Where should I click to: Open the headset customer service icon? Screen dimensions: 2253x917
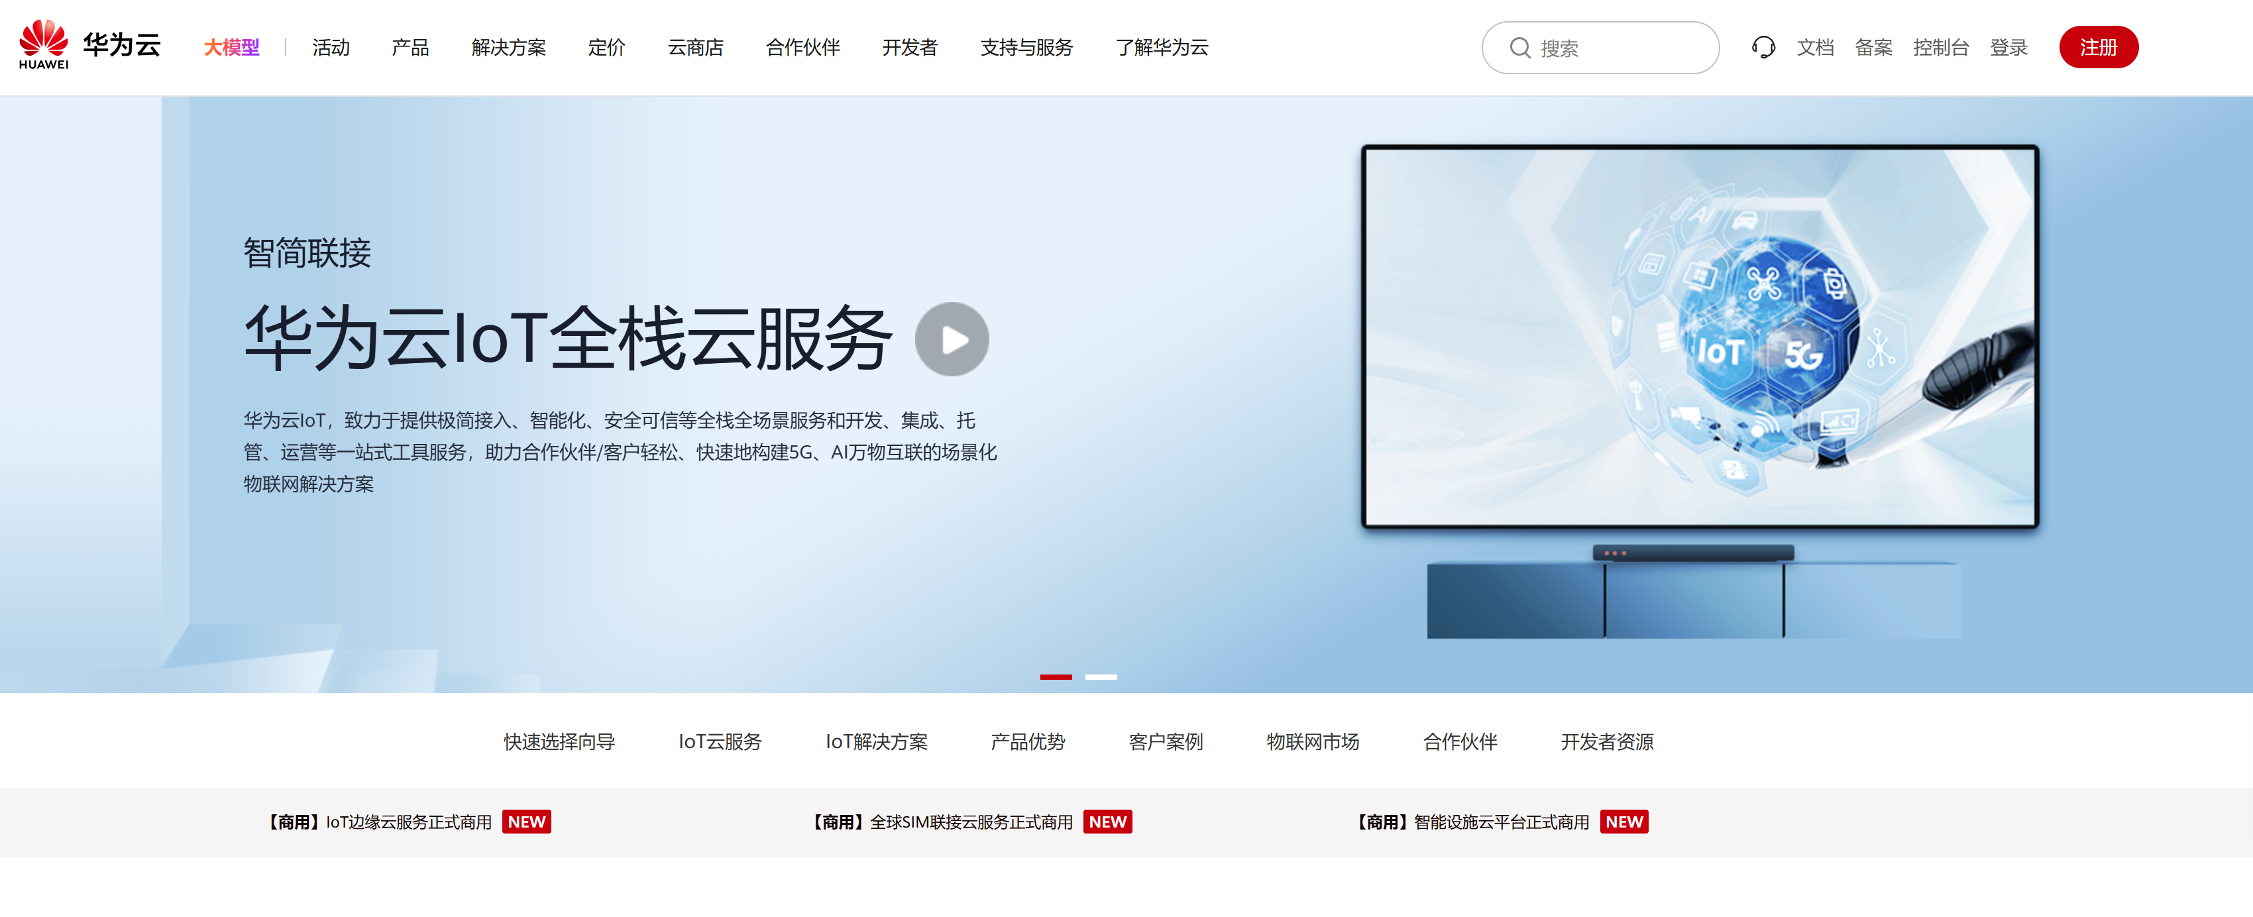(1763, 47)
